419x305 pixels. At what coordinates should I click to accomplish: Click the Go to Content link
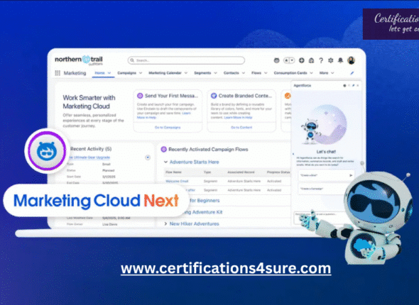241,127
